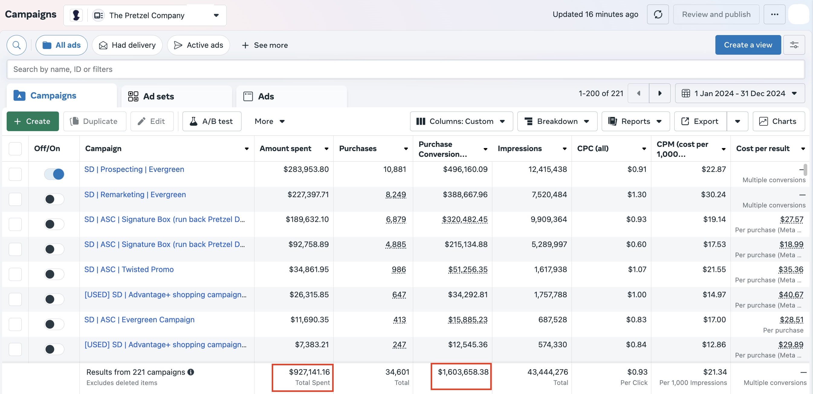Click the A/B test flask button
The image size is (813, 394).
click(x=212, y=121)
